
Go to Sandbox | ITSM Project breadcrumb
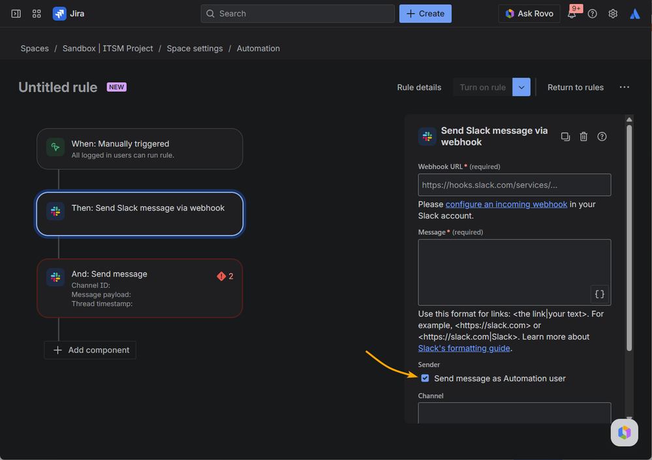click(108, 49)
